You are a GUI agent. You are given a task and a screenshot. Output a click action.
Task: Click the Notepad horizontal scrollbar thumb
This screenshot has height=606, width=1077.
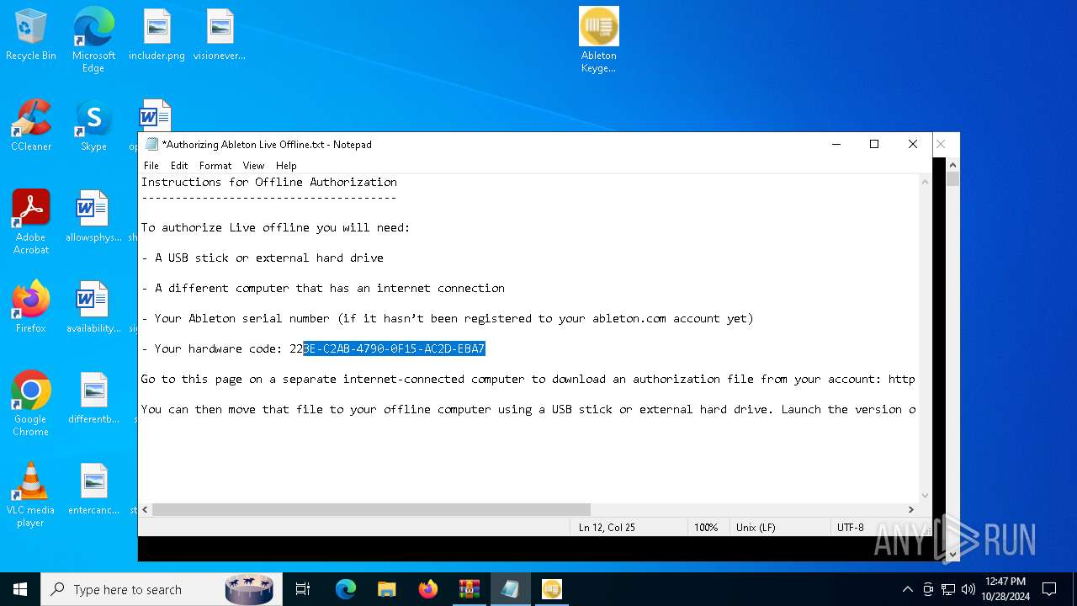371,509
